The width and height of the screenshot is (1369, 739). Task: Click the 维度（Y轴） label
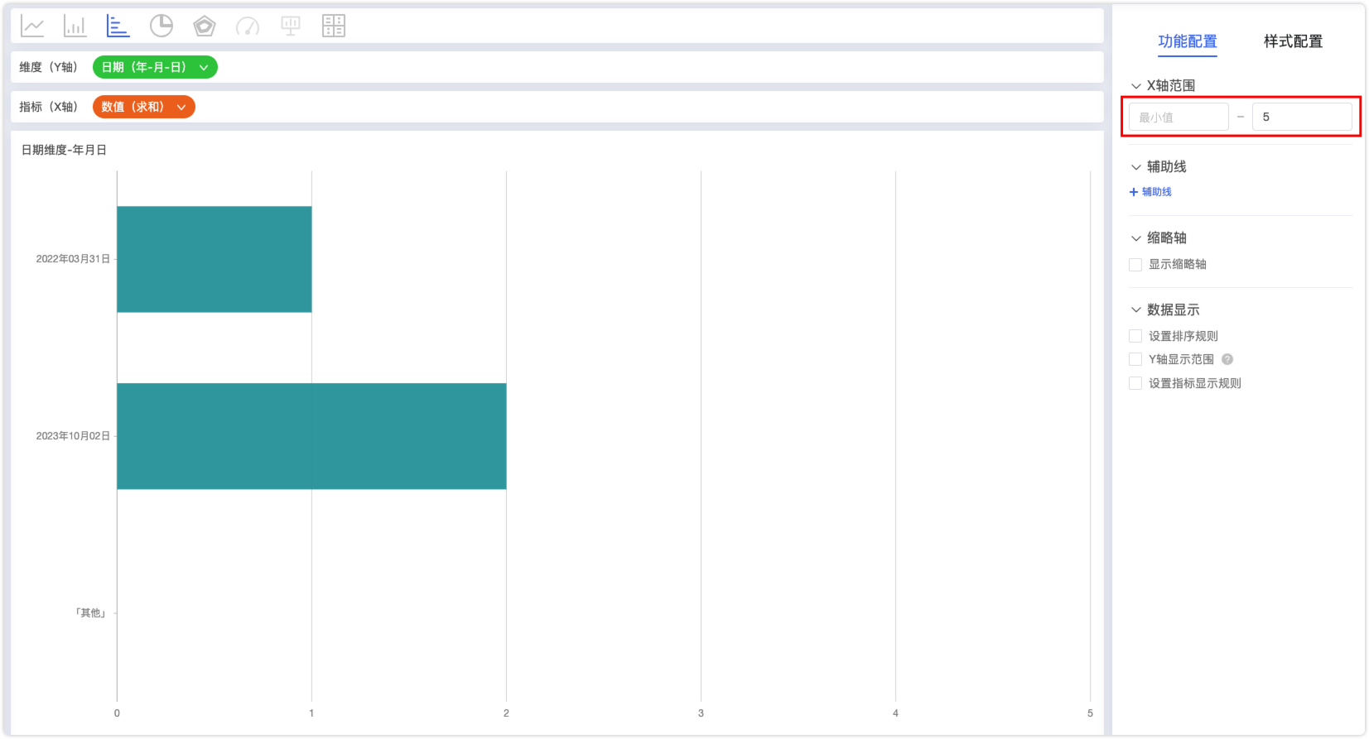[x=48, y=67]
